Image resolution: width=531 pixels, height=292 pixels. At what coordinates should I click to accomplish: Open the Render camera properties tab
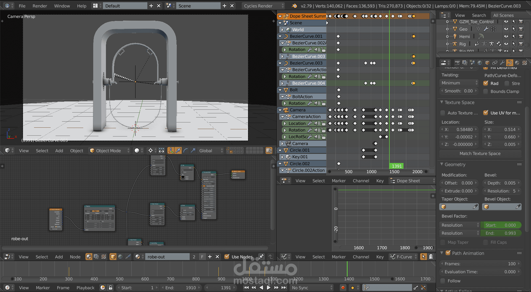457,63
